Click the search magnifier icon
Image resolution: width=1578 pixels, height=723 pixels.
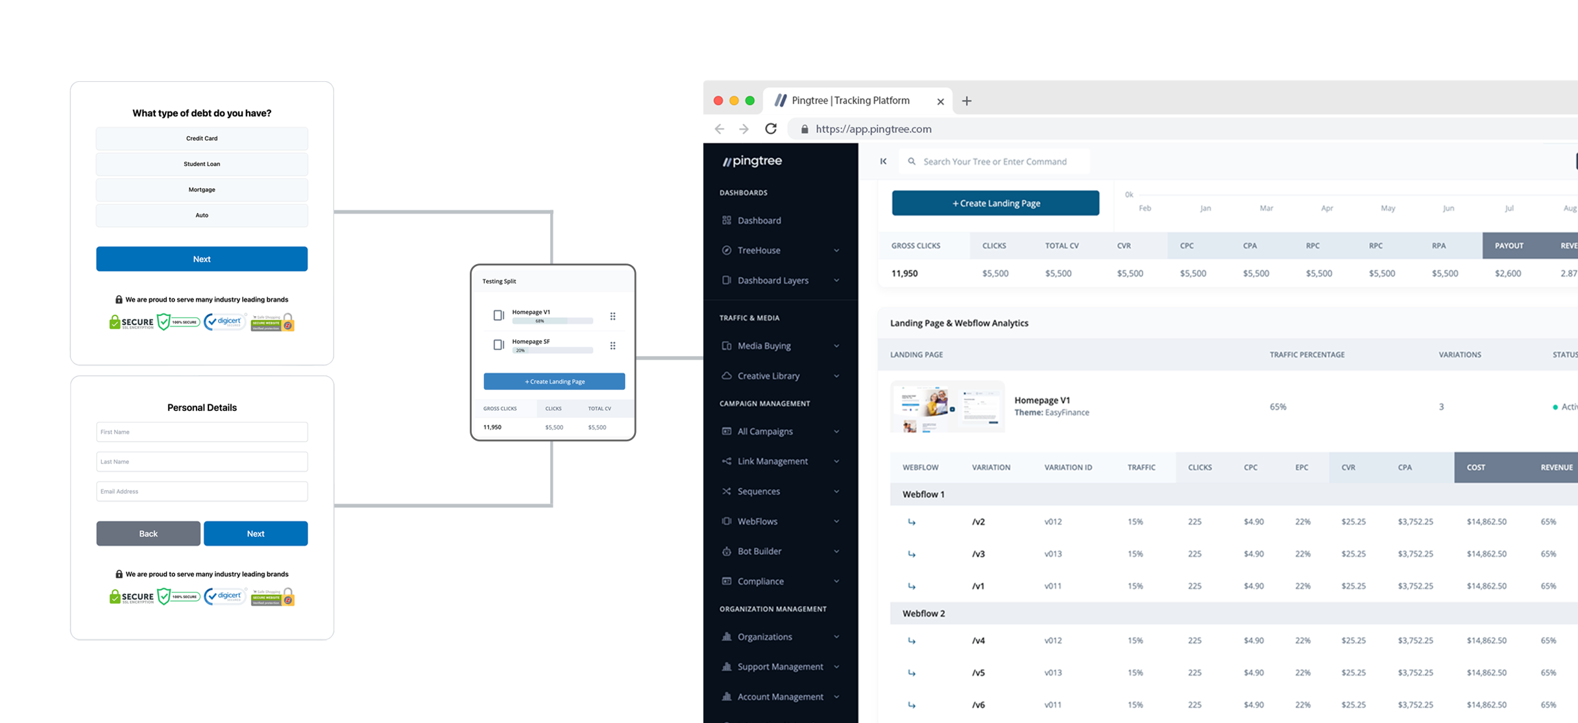tap(912, 162)
